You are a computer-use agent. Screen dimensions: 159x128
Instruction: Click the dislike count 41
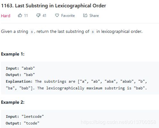(44, 16)
